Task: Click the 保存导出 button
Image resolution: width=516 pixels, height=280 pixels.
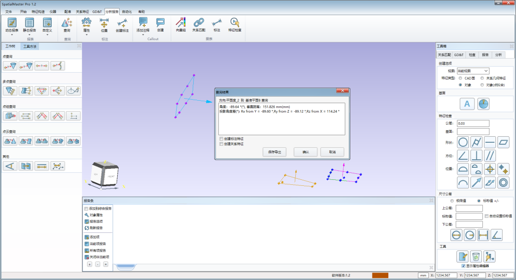Action: coord(275,152)
